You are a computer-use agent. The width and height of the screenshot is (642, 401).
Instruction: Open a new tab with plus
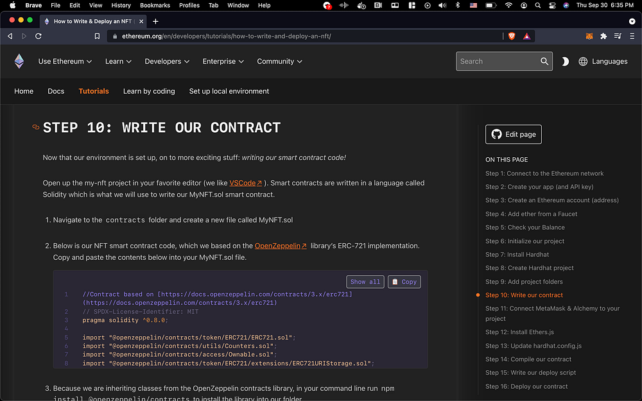[x=155, y=21]
